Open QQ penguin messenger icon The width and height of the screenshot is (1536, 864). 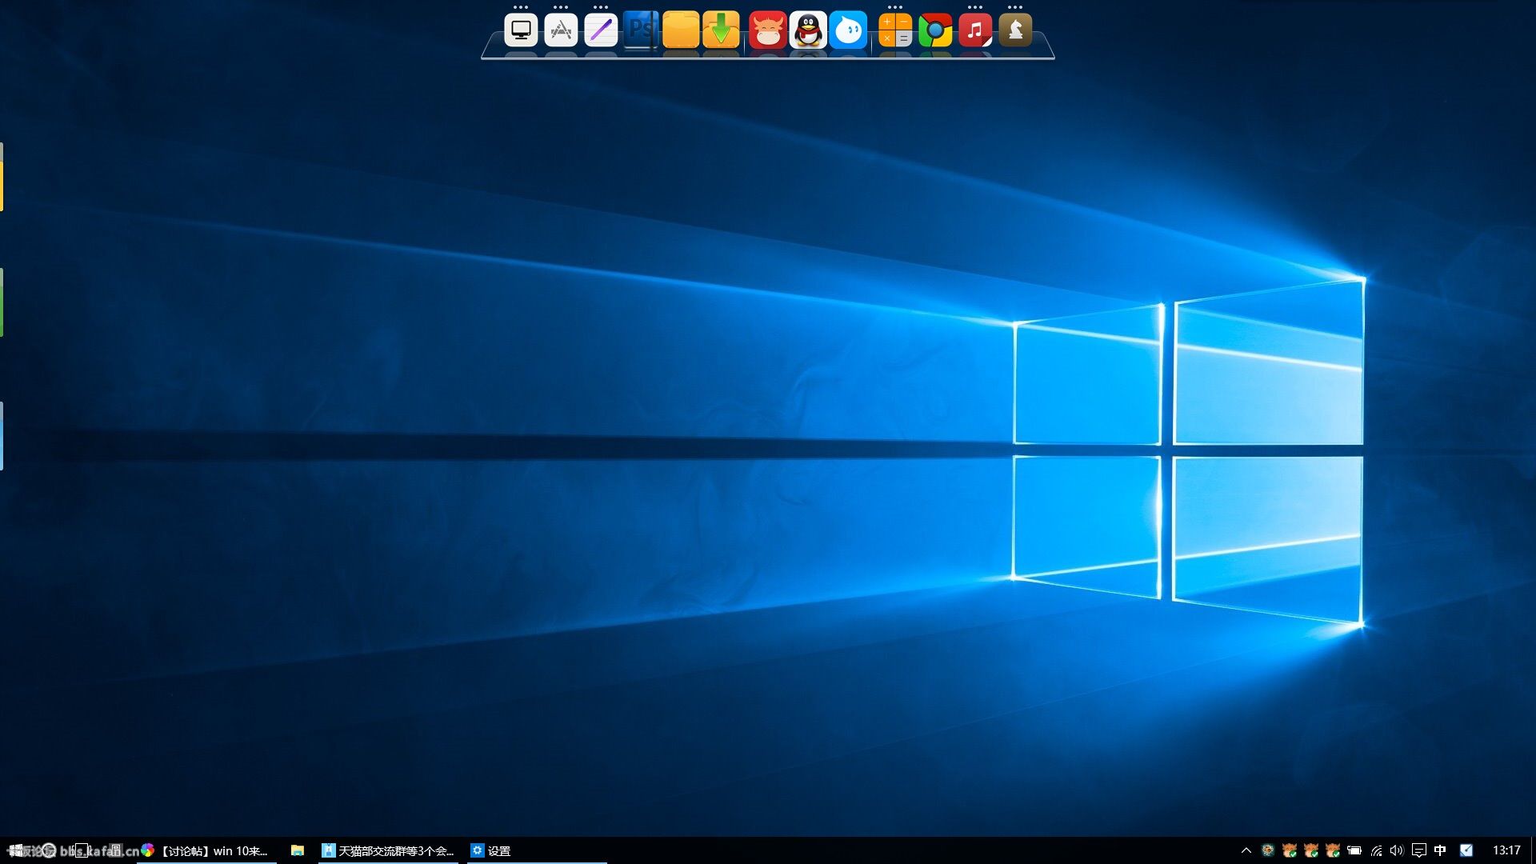(808, 30)
